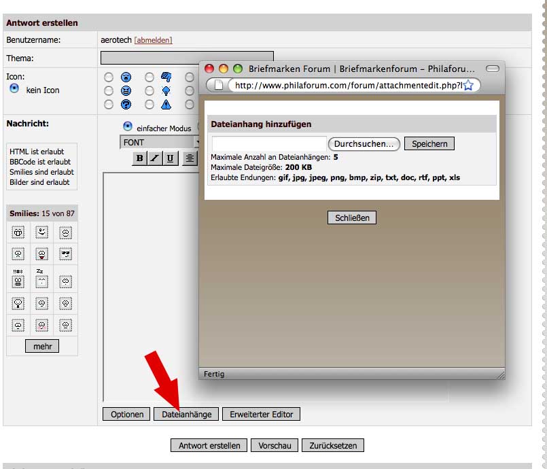
Task: Apply italic formatting in editor toolbar
Action: 154,158
